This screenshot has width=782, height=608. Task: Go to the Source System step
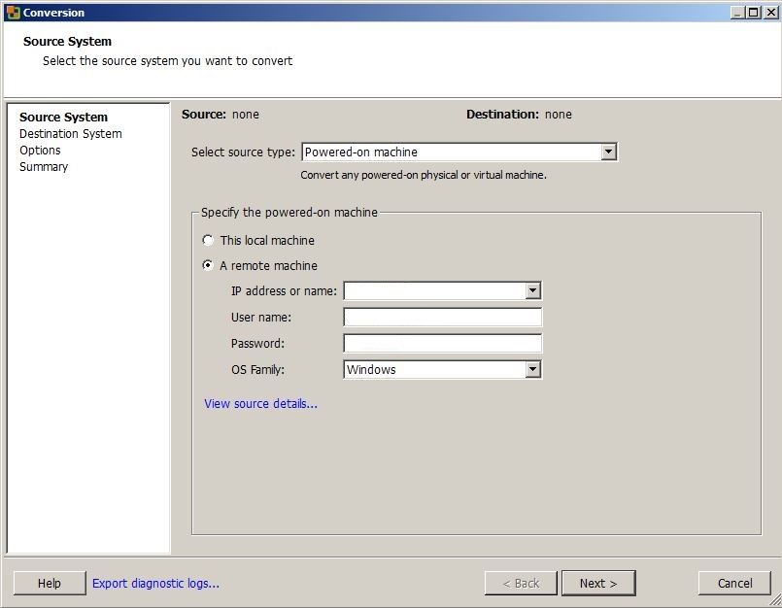(x=63, y=118)
